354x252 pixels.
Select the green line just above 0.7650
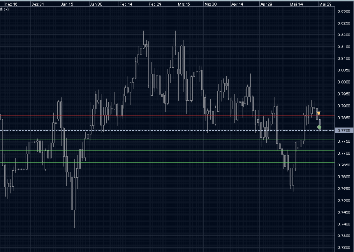tap(167, 163)
